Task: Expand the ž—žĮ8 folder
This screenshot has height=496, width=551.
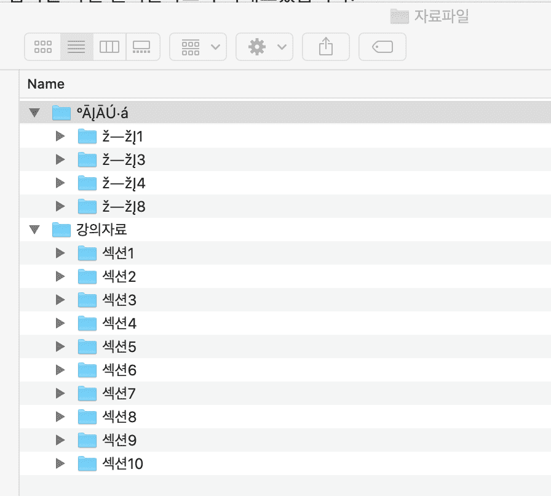Action: [x=60, y=207]
